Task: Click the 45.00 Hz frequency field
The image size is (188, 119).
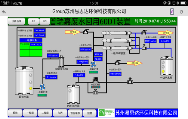Action: point(98,54)
